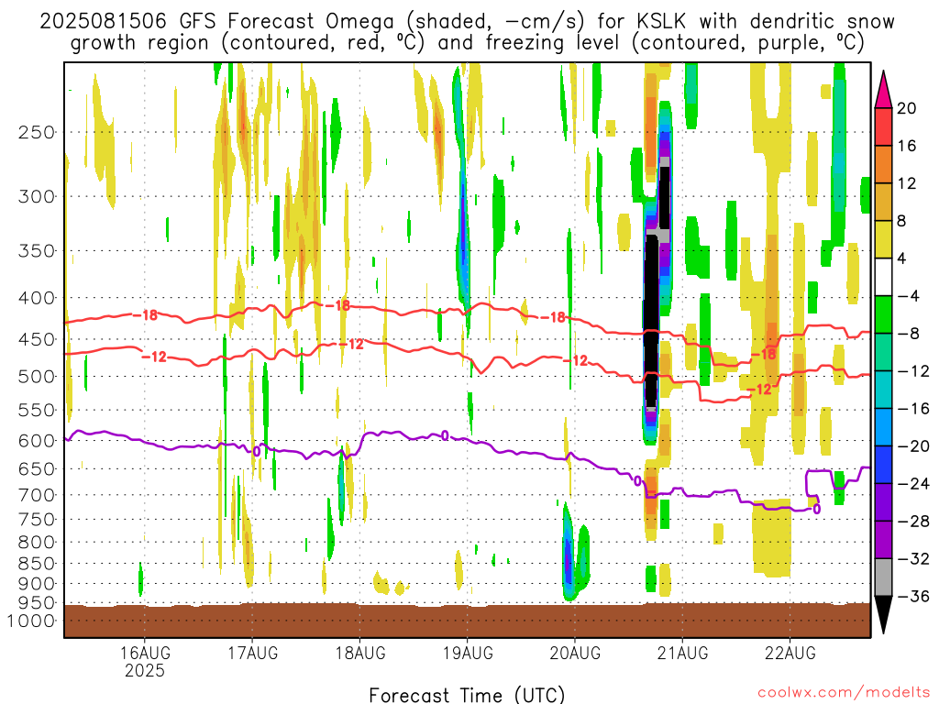Click the 21AUG date label
The width and height of the screenshot is (939, 704).
(682, 653)
